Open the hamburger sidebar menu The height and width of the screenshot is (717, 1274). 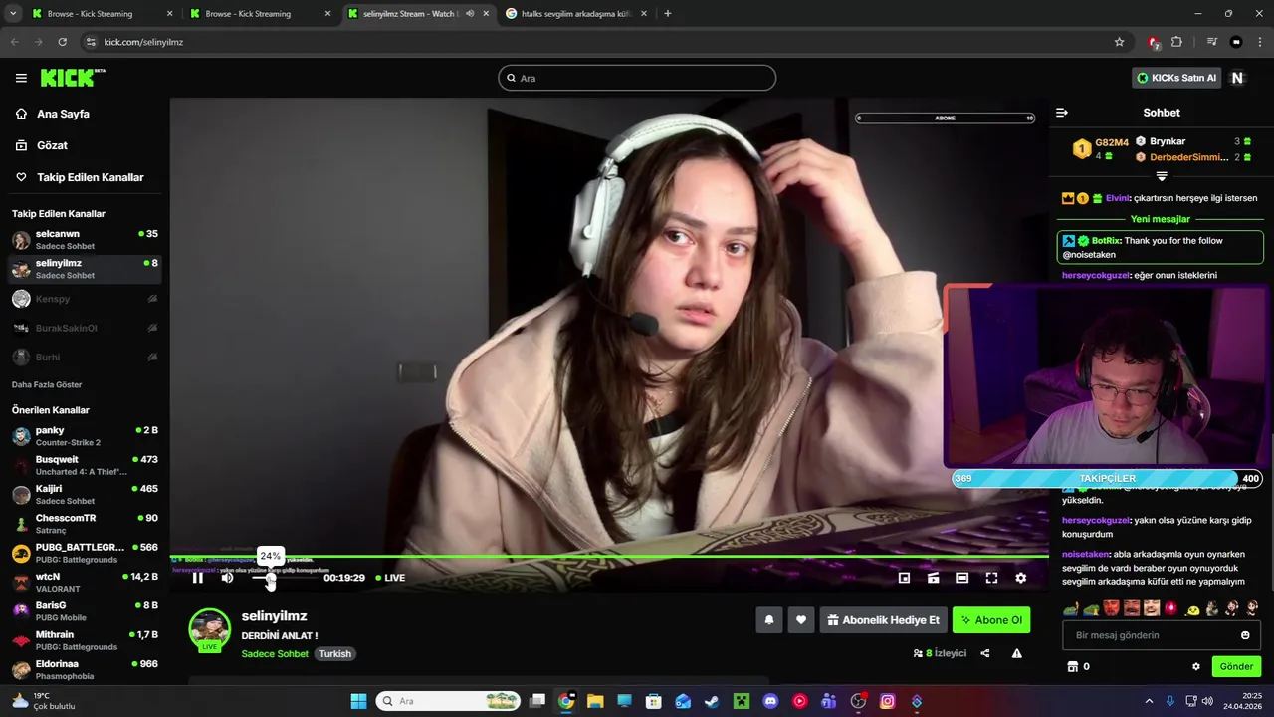point(21,78)
